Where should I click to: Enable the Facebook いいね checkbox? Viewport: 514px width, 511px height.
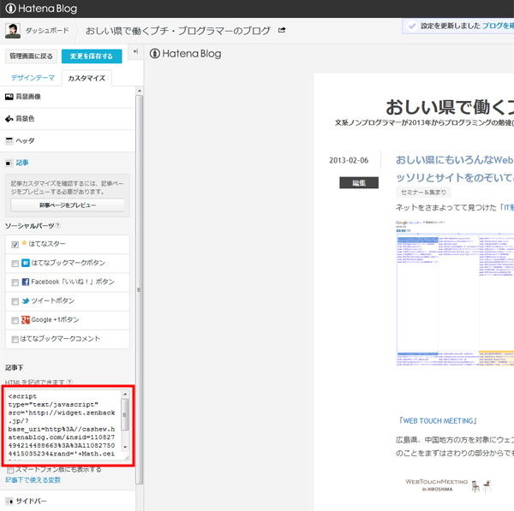(x=15, y=282)
